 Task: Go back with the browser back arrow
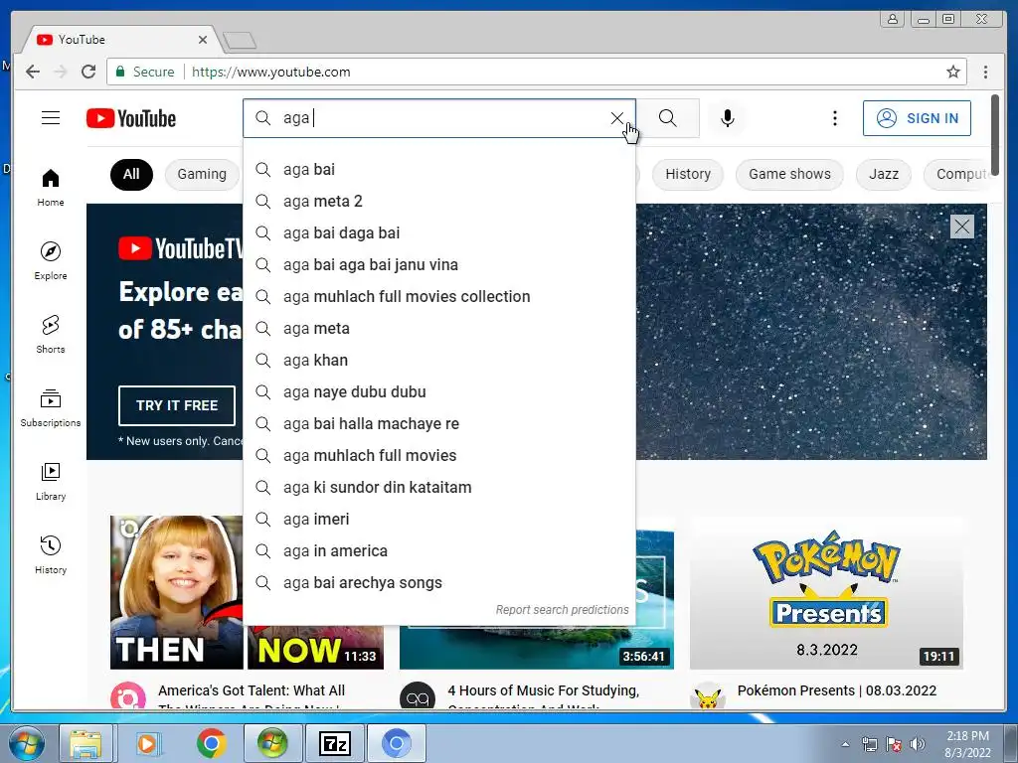pyautogui.click(x=33, y=72)
